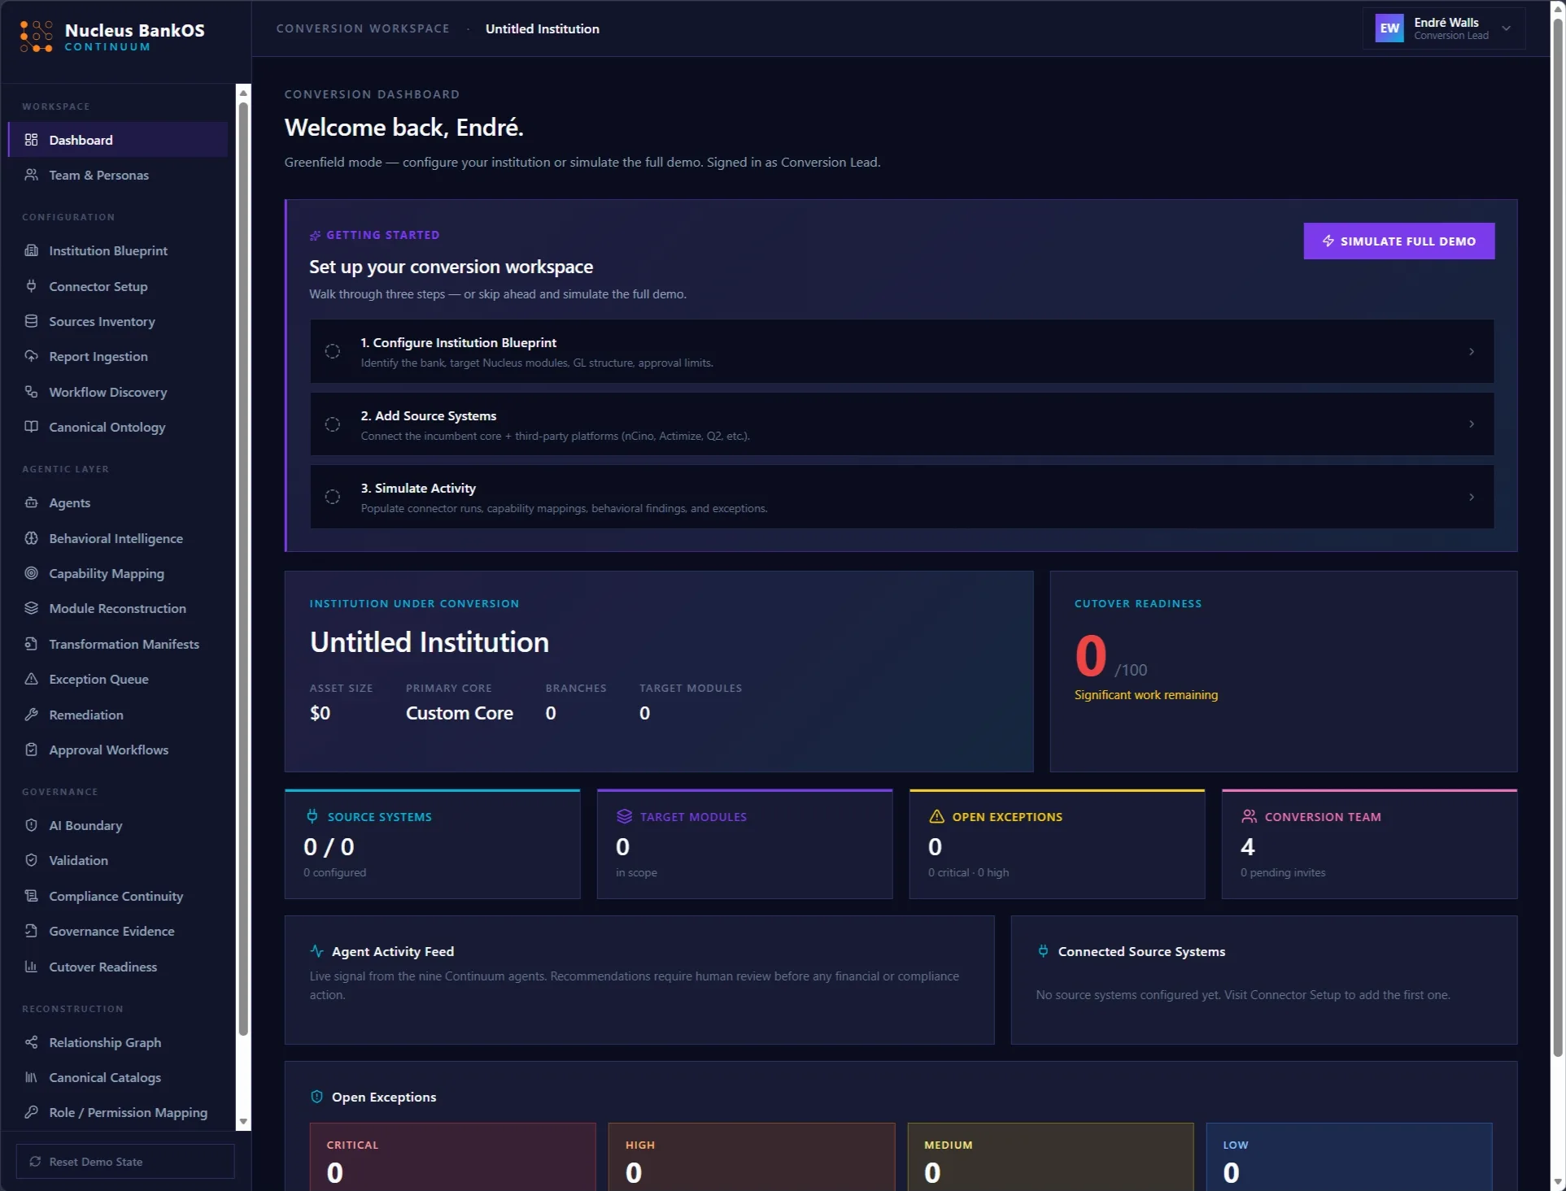Click the sidebar scrollbar down arrow
Viewport: 1566px width, 1191px height.
click(242, 1122)
